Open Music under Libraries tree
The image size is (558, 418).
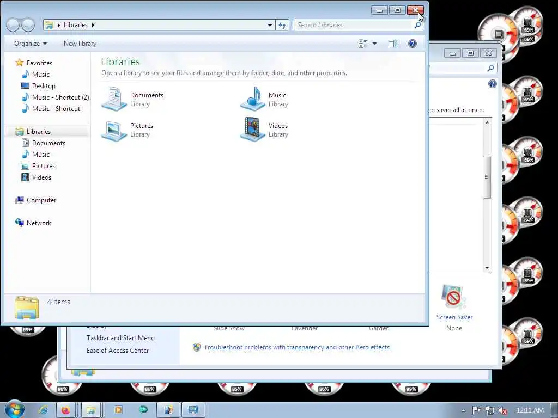(40, 154)
